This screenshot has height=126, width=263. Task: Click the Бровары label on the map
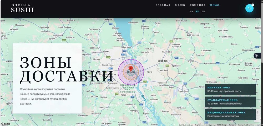click(x=163, y=61)
